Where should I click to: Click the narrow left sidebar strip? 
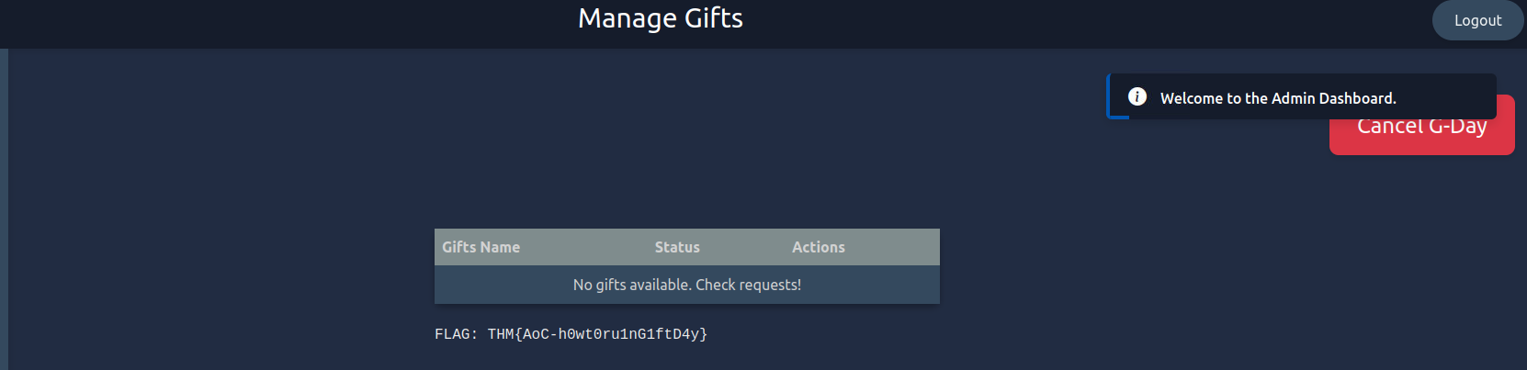point(4,209)
